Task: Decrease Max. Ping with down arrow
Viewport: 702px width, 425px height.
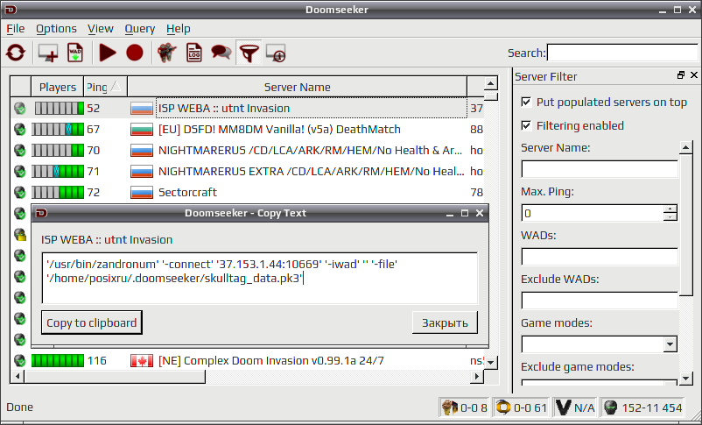Action: pos(670,217)
